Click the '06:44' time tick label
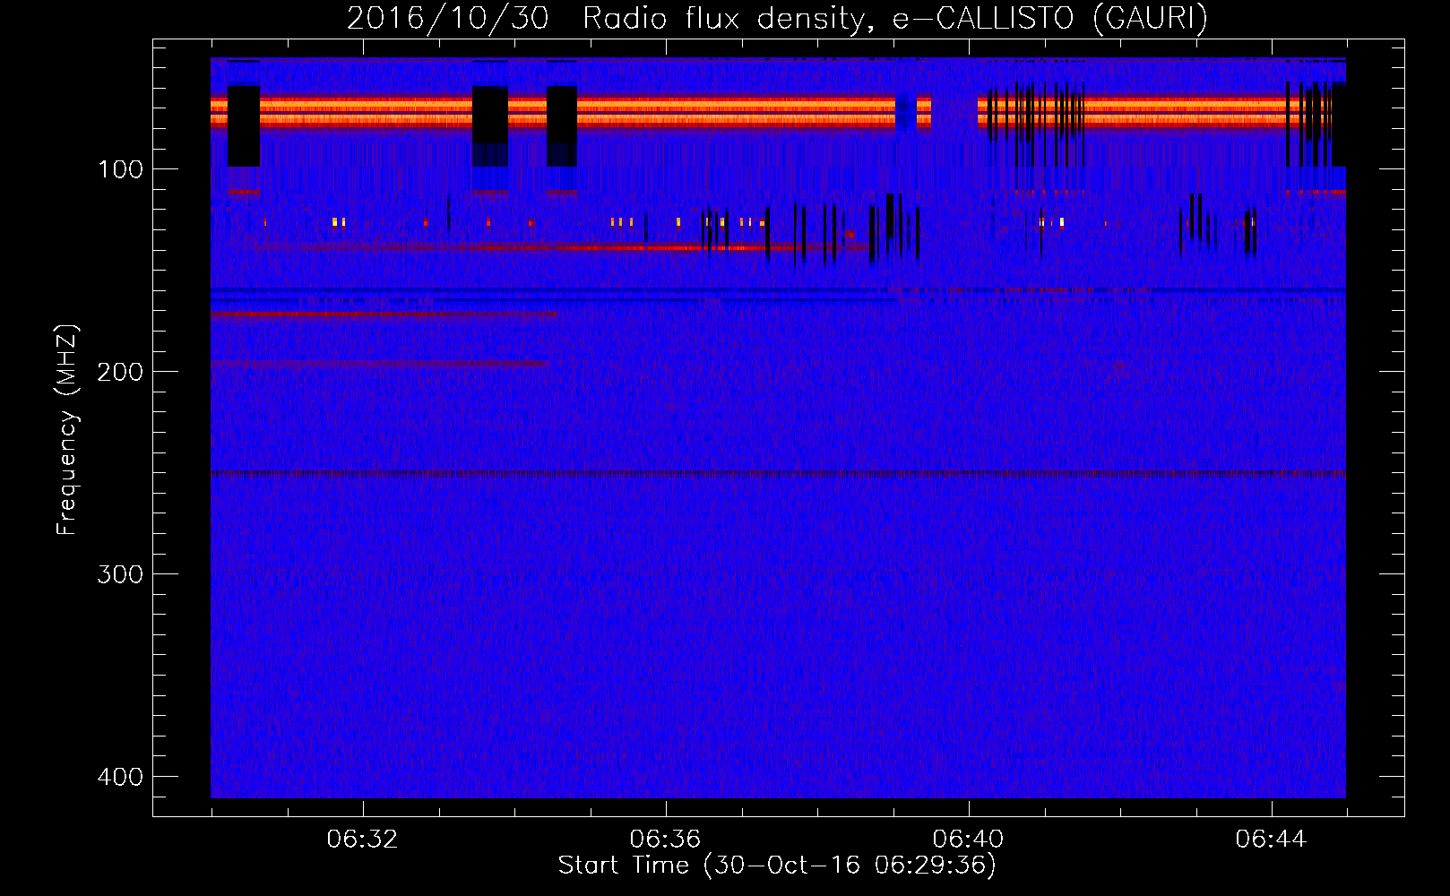This screenshot has height=896, width=1450. (x=1271, y=840)
